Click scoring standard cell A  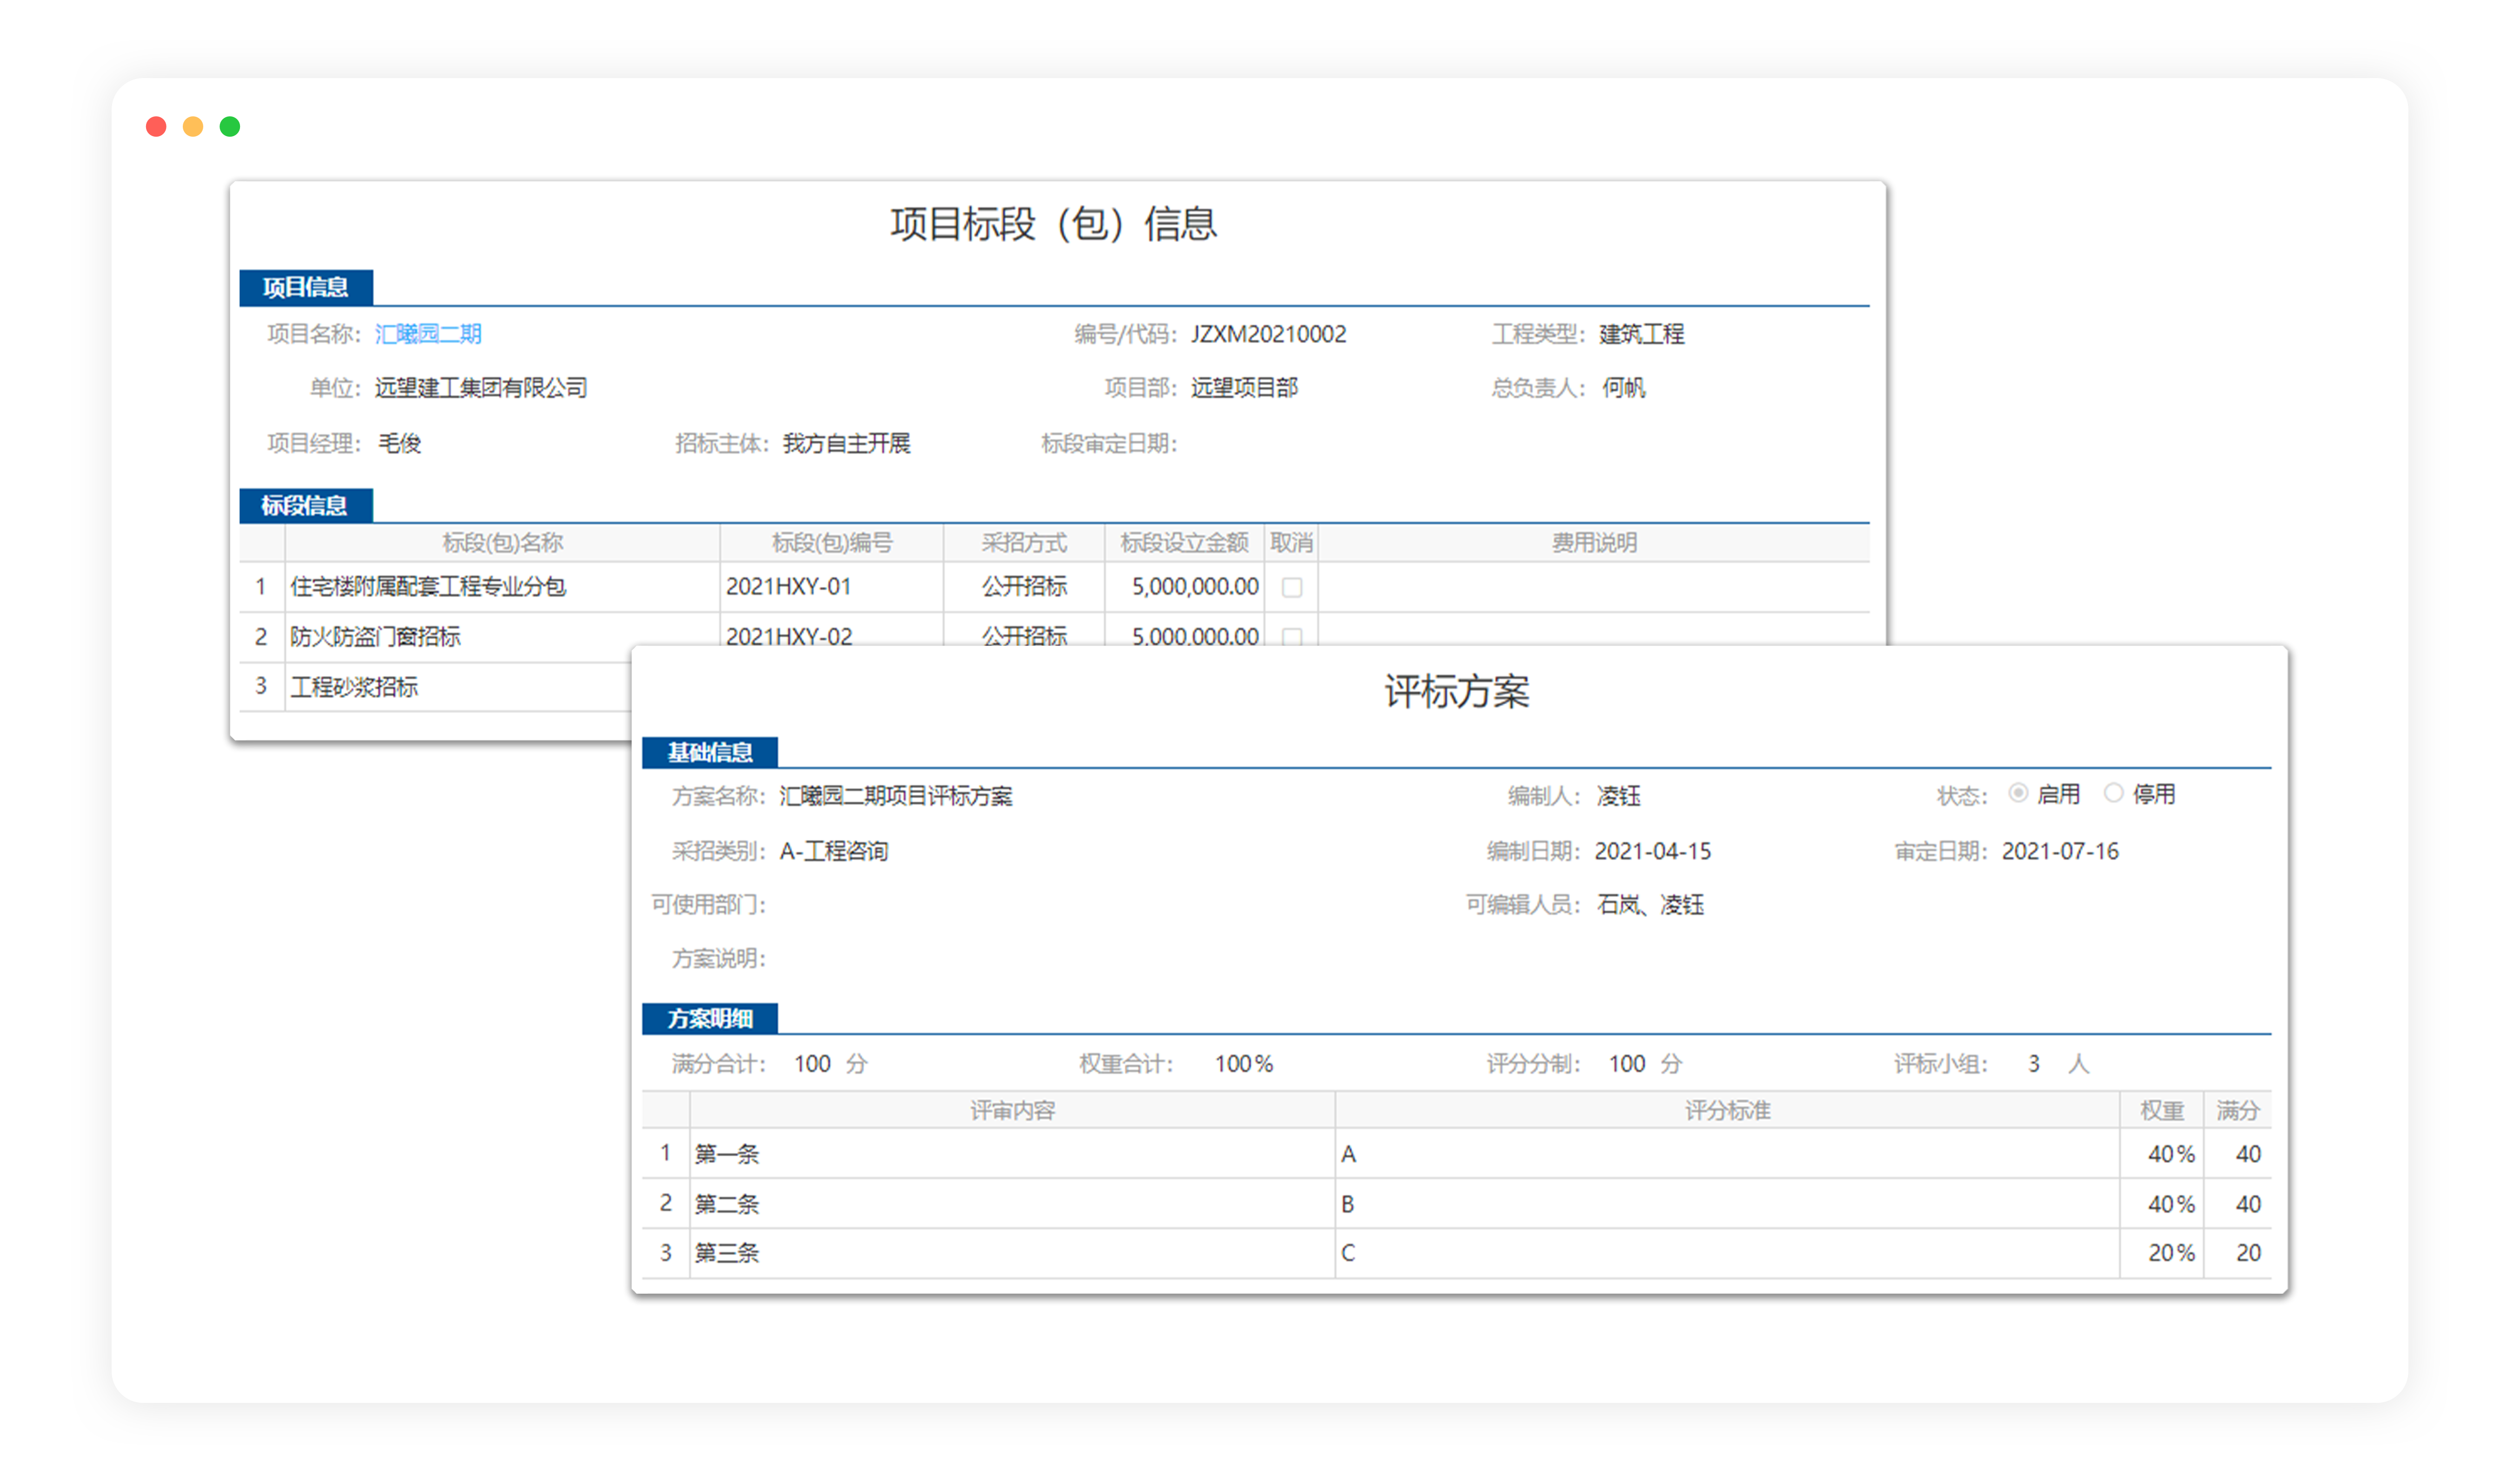pos(1728,1154)
